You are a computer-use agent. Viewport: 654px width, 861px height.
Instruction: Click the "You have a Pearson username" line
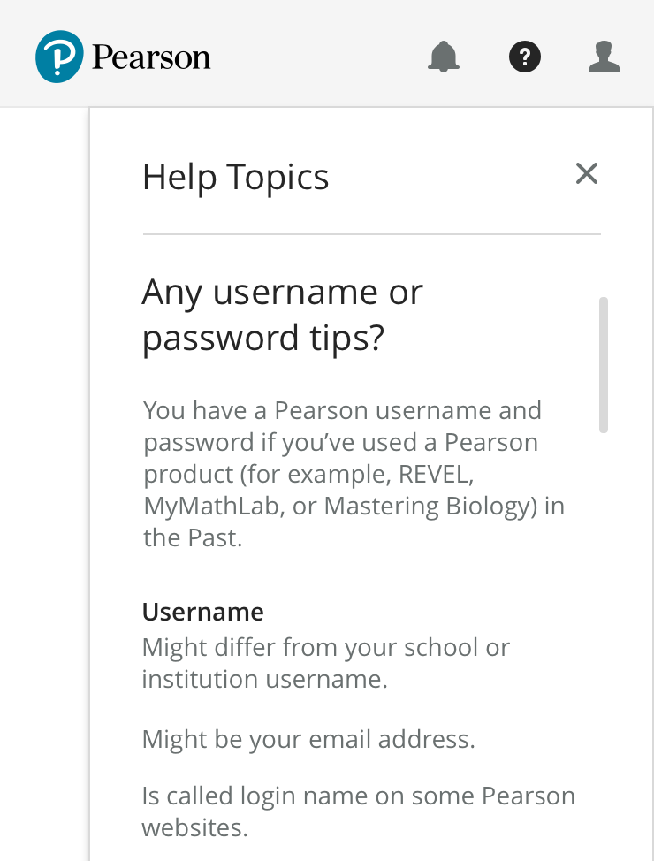[342, 411]
